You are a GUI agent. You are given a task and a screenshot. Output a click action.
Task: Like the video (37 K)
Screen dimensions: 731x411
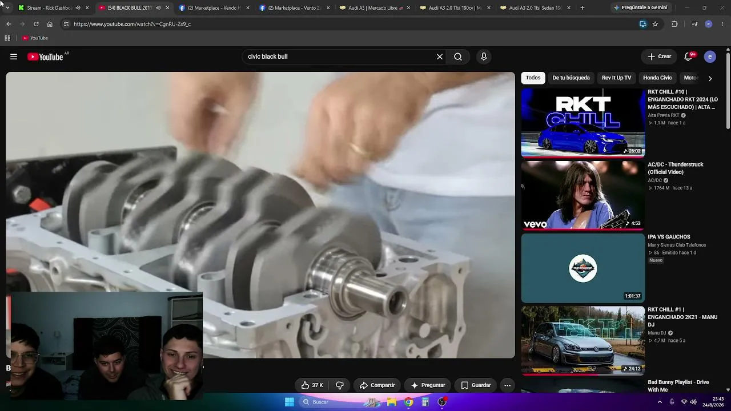(x=312, y=385)
